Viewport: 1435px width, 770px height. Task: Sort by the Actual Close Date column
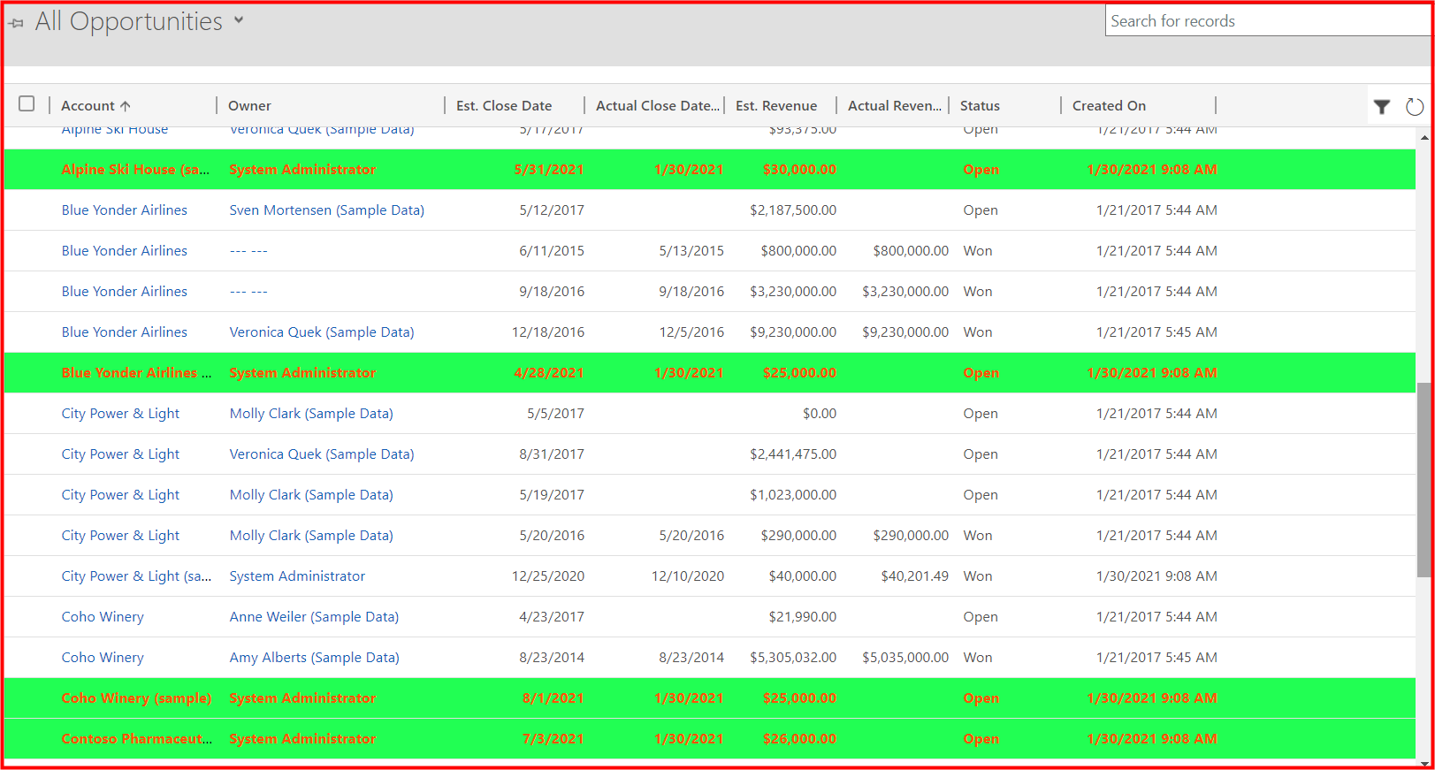pos(658,105)
